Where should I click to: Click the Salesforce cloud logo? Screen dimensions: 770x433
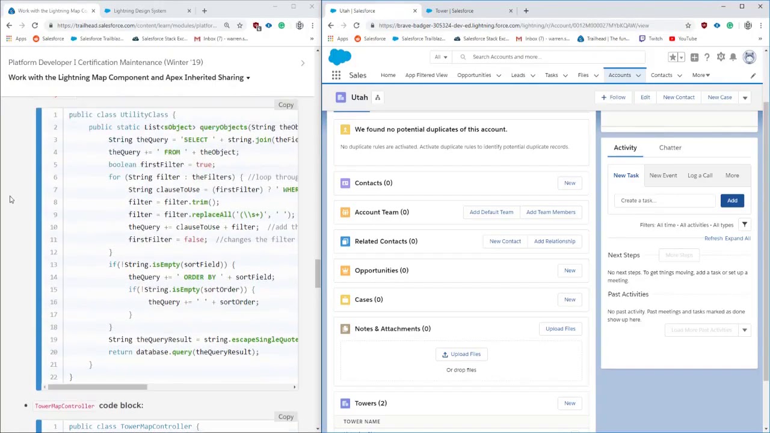click(340, 57)
